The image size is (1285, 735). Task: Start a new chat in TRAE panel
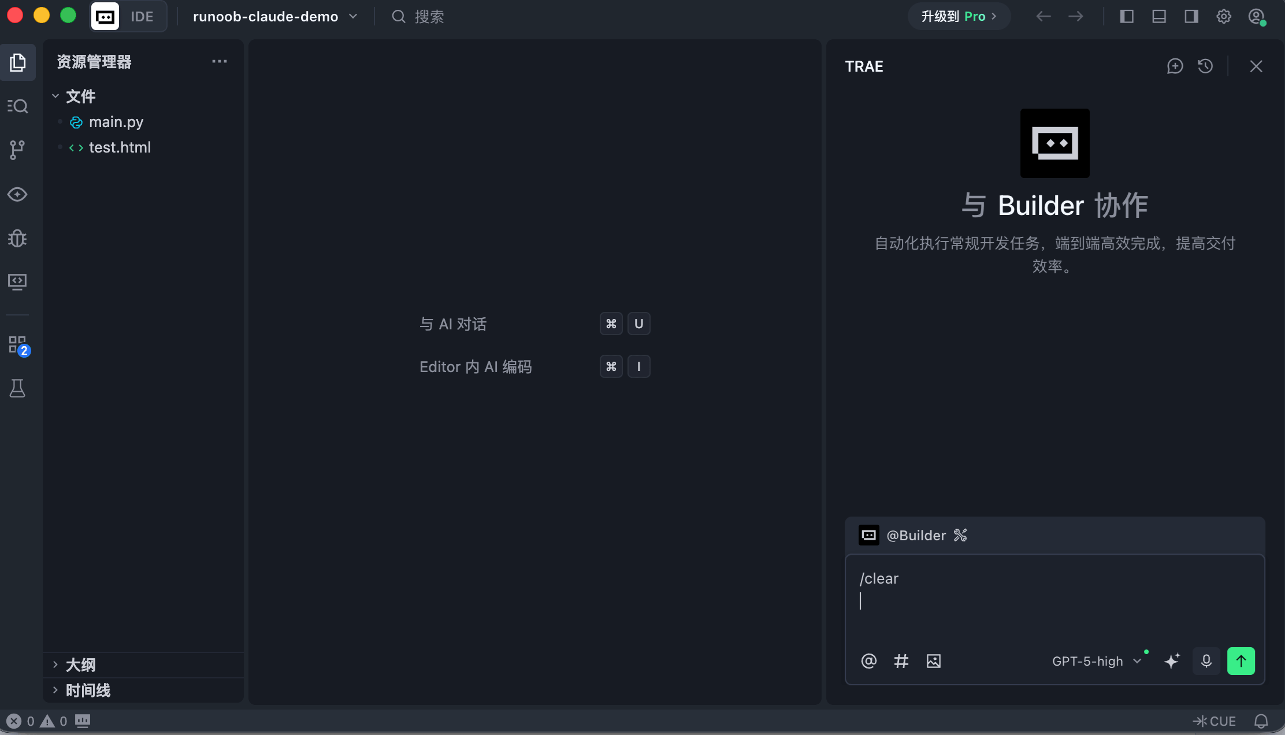[1175, 66]
